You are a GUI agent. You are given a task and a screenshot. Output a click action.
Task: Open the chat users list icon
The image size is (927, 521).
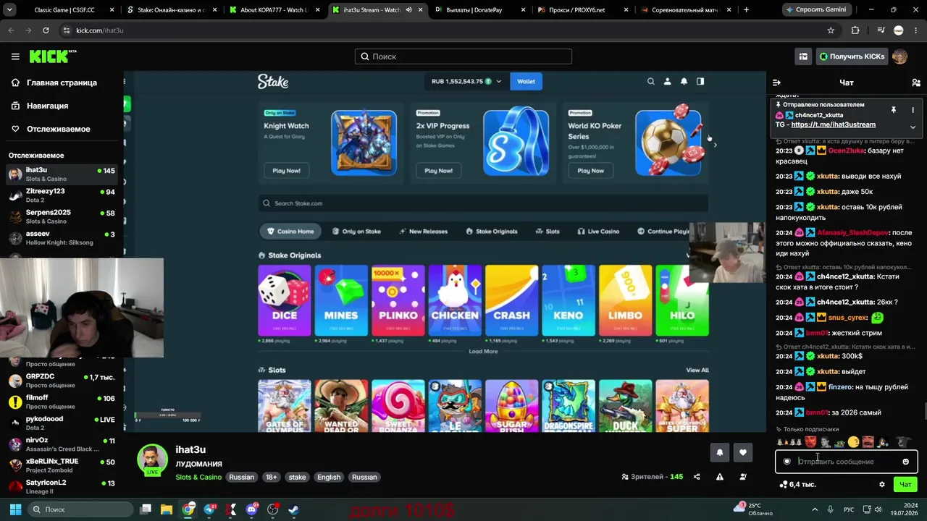(x=916, y=82)
